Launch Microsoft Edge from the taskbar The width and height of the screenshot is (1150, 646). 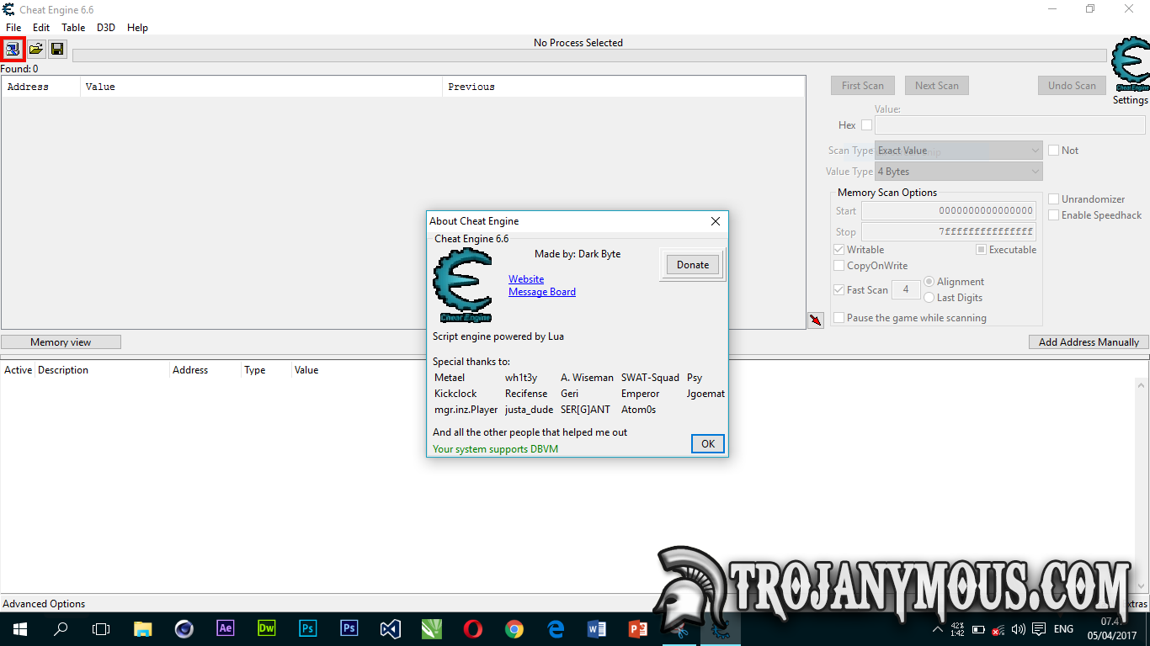[x=555, y=628]
